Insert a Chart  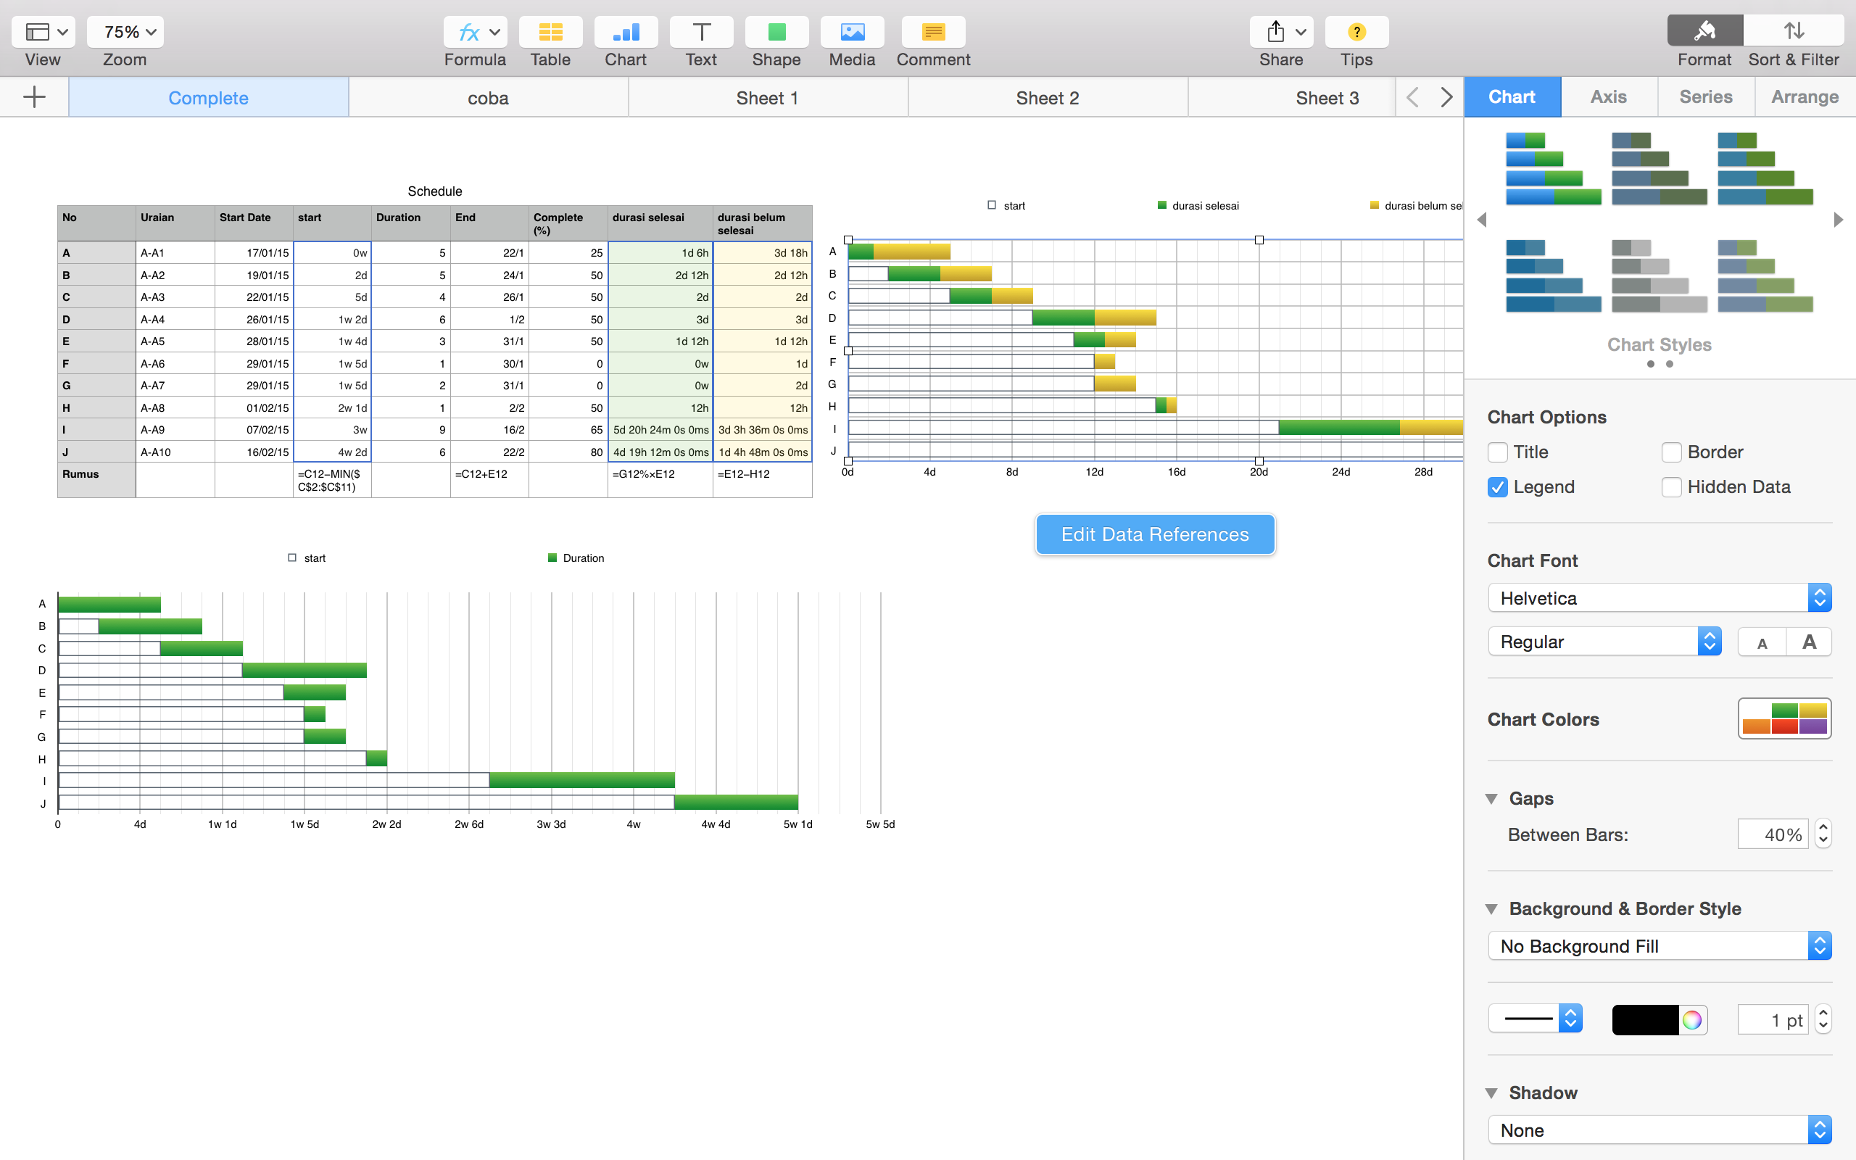[x=625, y=31]
